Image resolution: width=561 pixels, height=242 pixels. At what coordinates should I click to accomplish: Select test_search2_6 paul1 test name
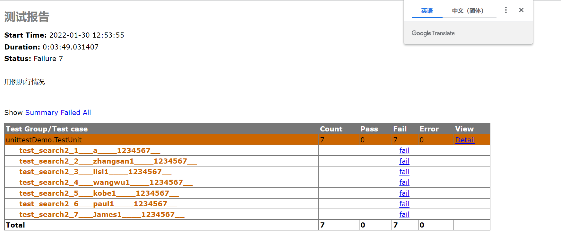pyautogui.click(x=98, y=204)
